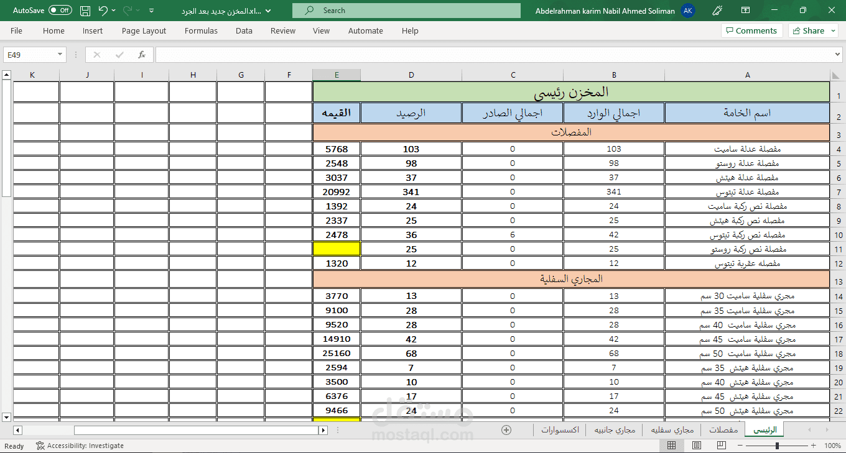
Task: Select cell with value 25160
Action: pyautogui.click(x=337, y=354)
